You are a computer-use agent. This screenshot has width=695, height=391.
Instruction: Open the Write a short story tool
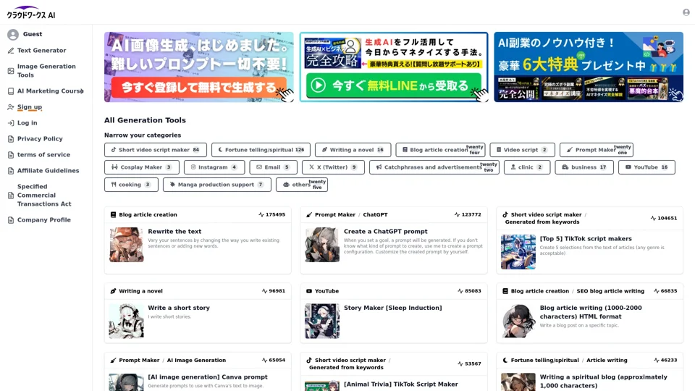179,308
